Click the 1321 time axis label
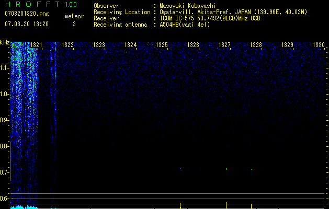The width and height of the screenshot is (329, 209). pyautogui.click(x=36, y=45)
